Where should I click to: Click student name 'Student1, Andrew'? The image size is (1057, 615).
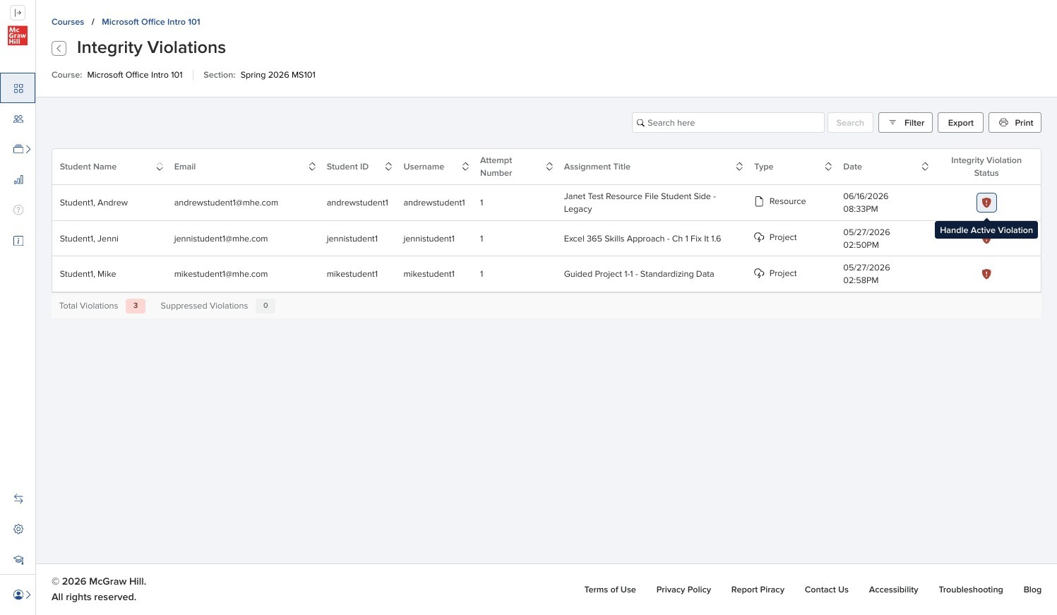pos(94,203)
